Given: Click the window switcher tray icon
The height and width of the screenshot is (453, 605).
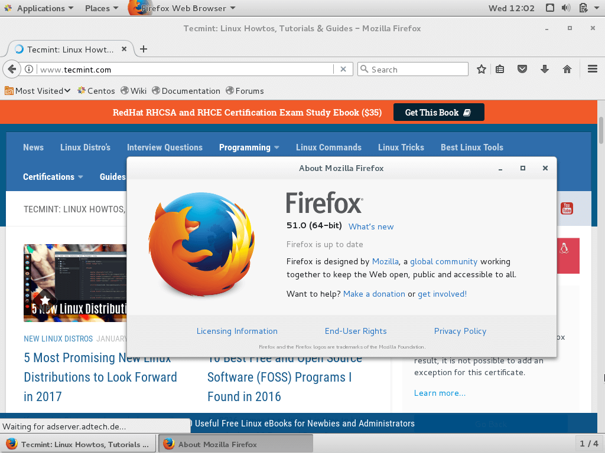Looking at the screenshot, I should tap(550, 8).
